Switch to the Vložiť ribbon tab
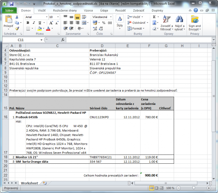 (x=42, y=11)
